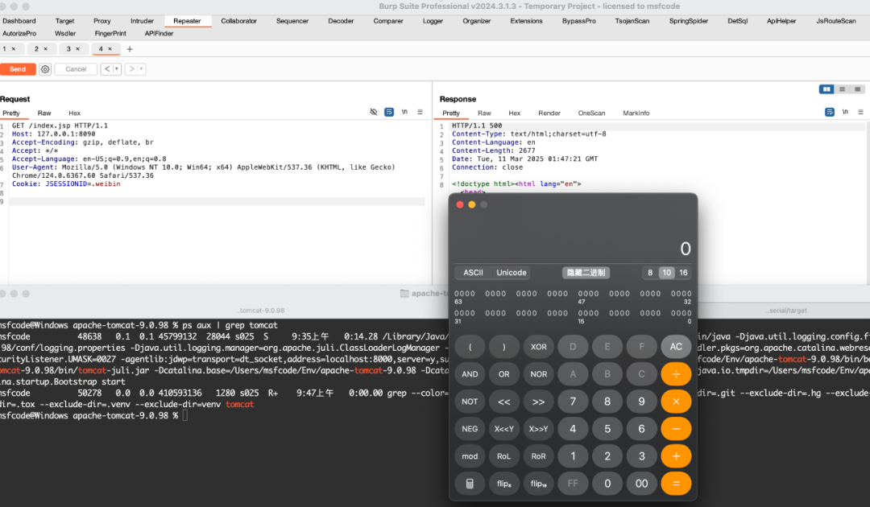Click the 00 key in Calculator

coord(641,484)
